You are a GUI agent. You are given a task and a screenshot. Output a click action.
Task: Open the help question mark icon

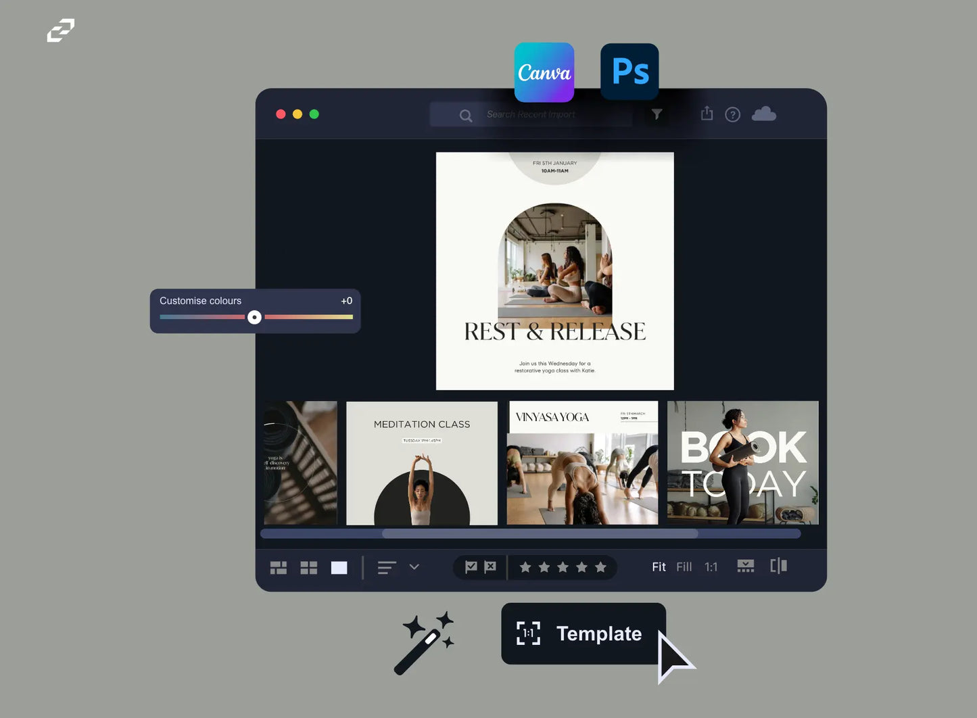coord(732,114)
